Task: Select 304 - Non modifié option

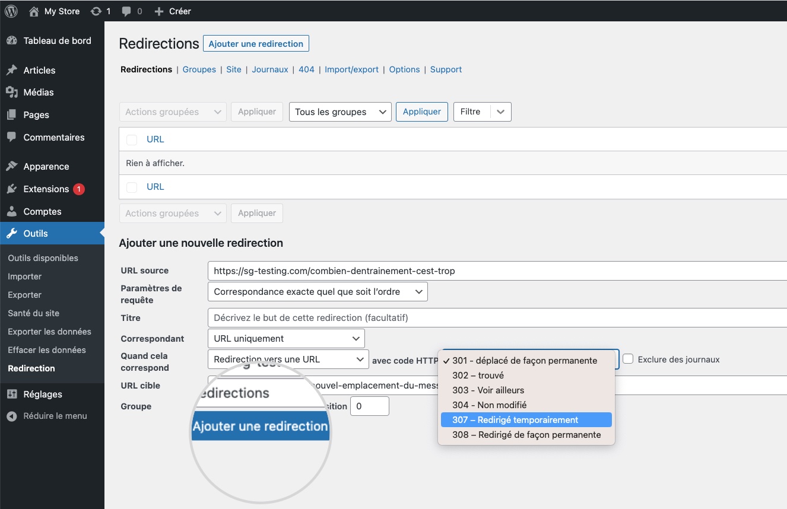Action: pos(526,405)
